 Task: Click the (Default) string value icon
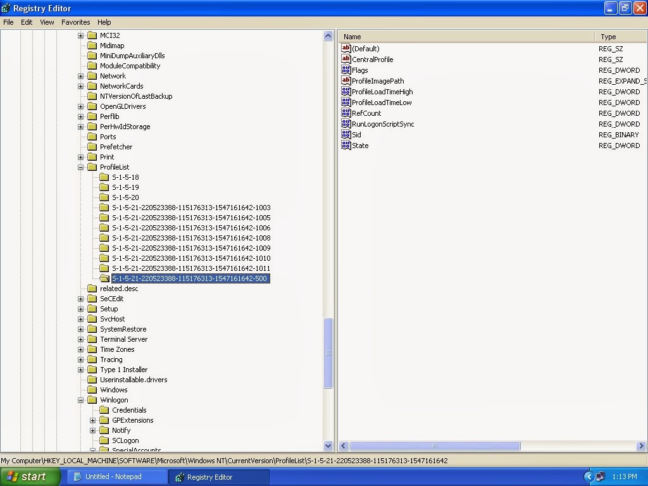pyautogui.click(x=346, y=48)
